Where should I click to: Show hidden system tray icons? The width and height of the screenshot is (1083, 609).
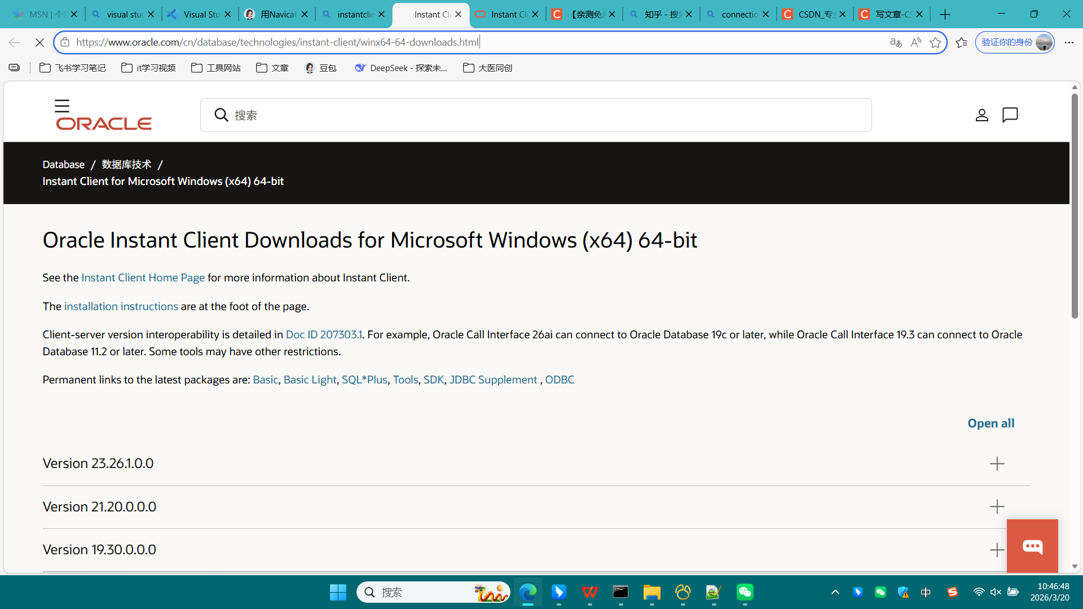pyautogui.click(x=835, y=592)
